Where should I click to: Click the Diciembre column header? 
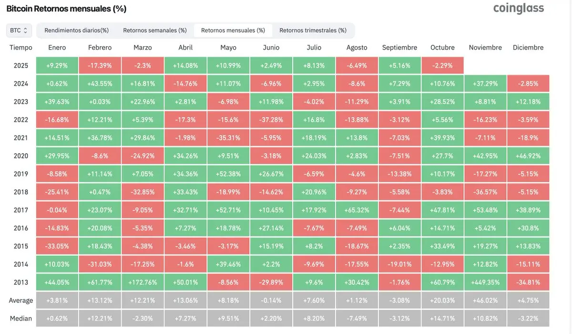528,47
